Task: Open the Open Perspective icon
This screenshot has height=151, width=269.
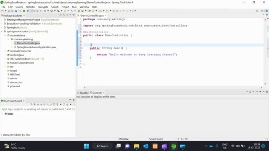Action: (x=262, y=11)
